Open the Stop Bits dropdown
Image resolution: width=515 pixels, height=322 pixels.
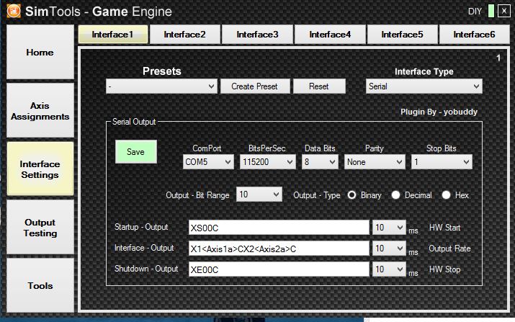click(x=442, y=162)
